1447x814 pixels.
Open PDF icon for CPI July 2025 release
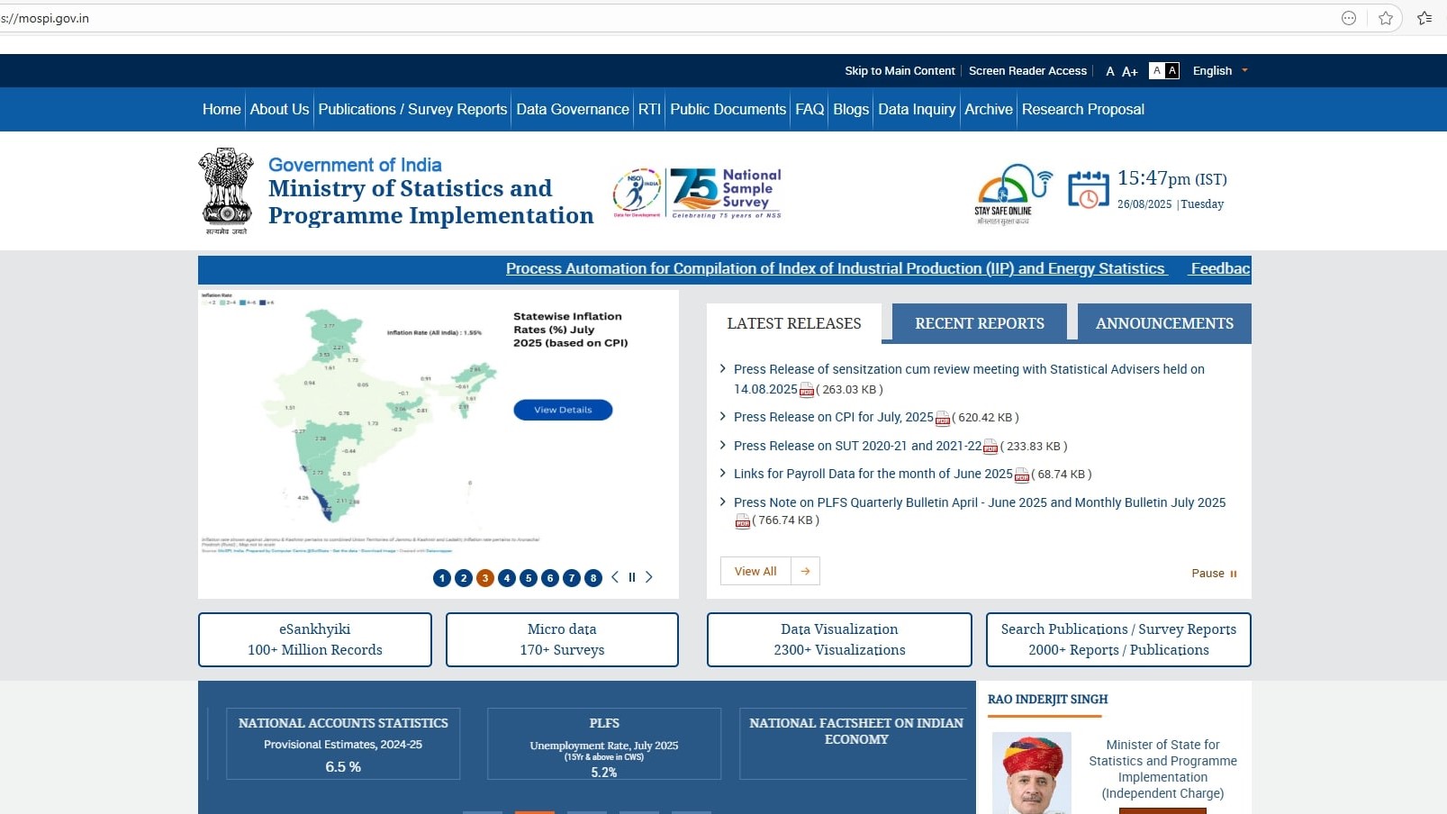943,418
